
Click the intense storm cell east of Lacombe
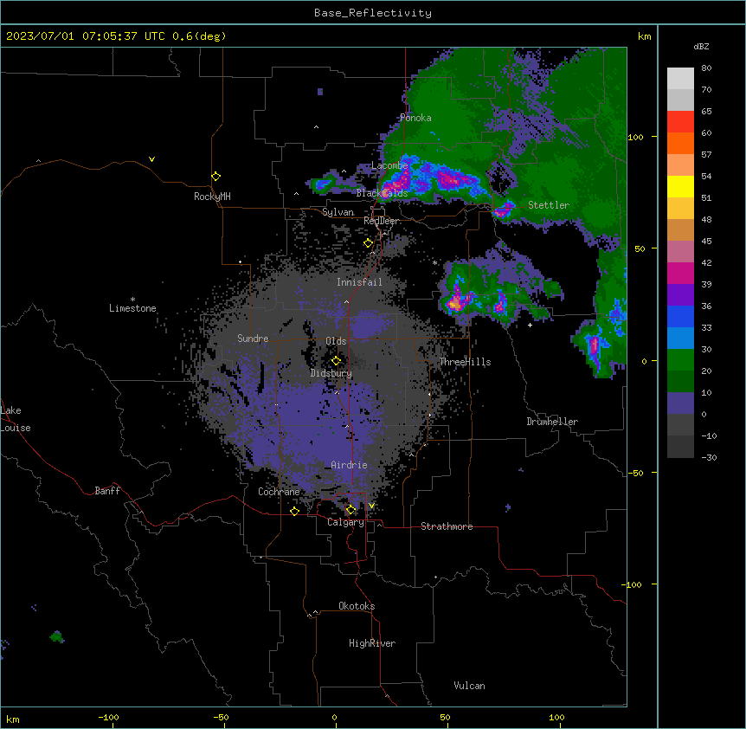450,179
